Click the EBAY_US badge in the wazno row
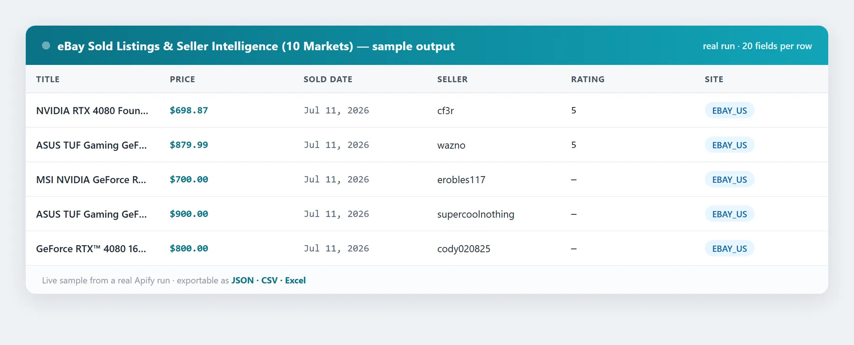 (x=729, y=145)
